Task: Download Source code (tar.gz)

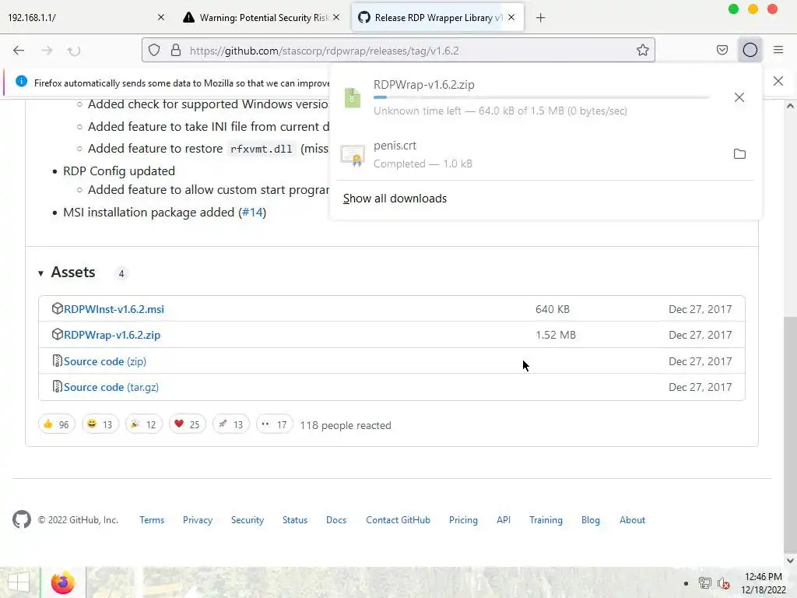Action: click(111, 388)
